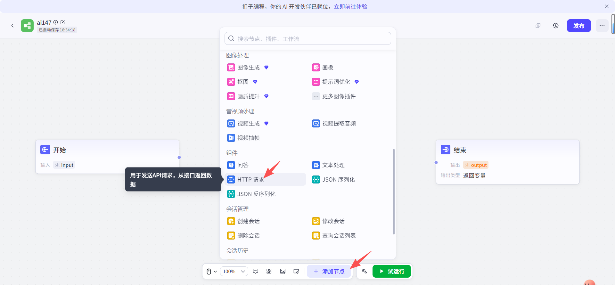This screenshot has width=615, height=285.
Task: Click the minimap toolbar icon
Action: point(296,272)
